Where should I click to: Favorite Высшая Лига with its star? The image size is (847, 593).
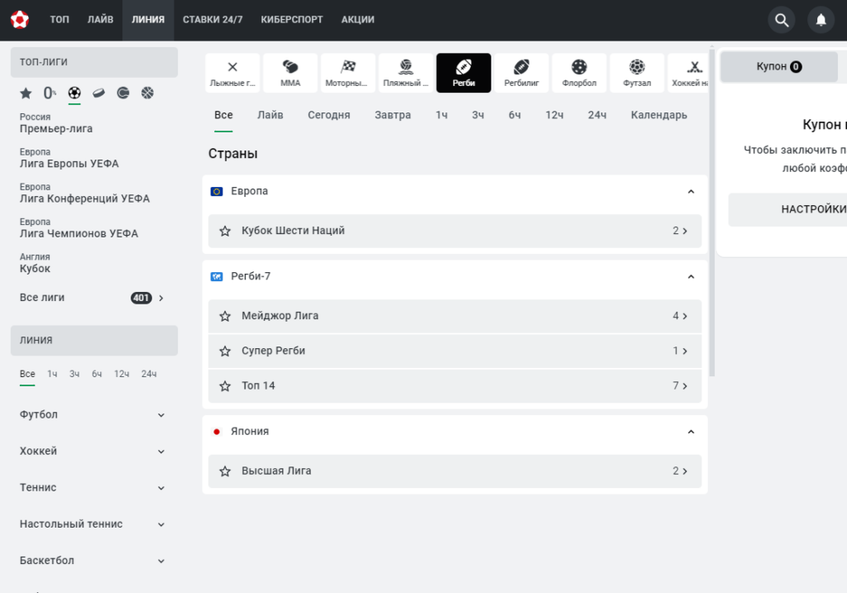point(225,471)
